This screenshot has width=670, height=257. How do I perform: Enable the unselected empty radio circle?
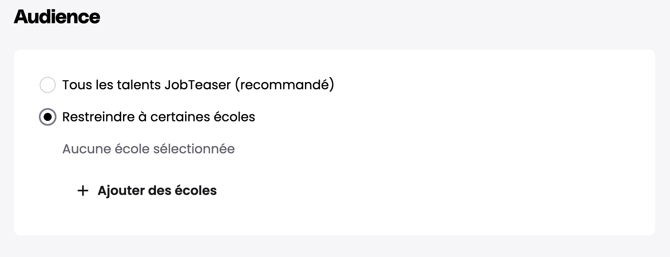48,85
